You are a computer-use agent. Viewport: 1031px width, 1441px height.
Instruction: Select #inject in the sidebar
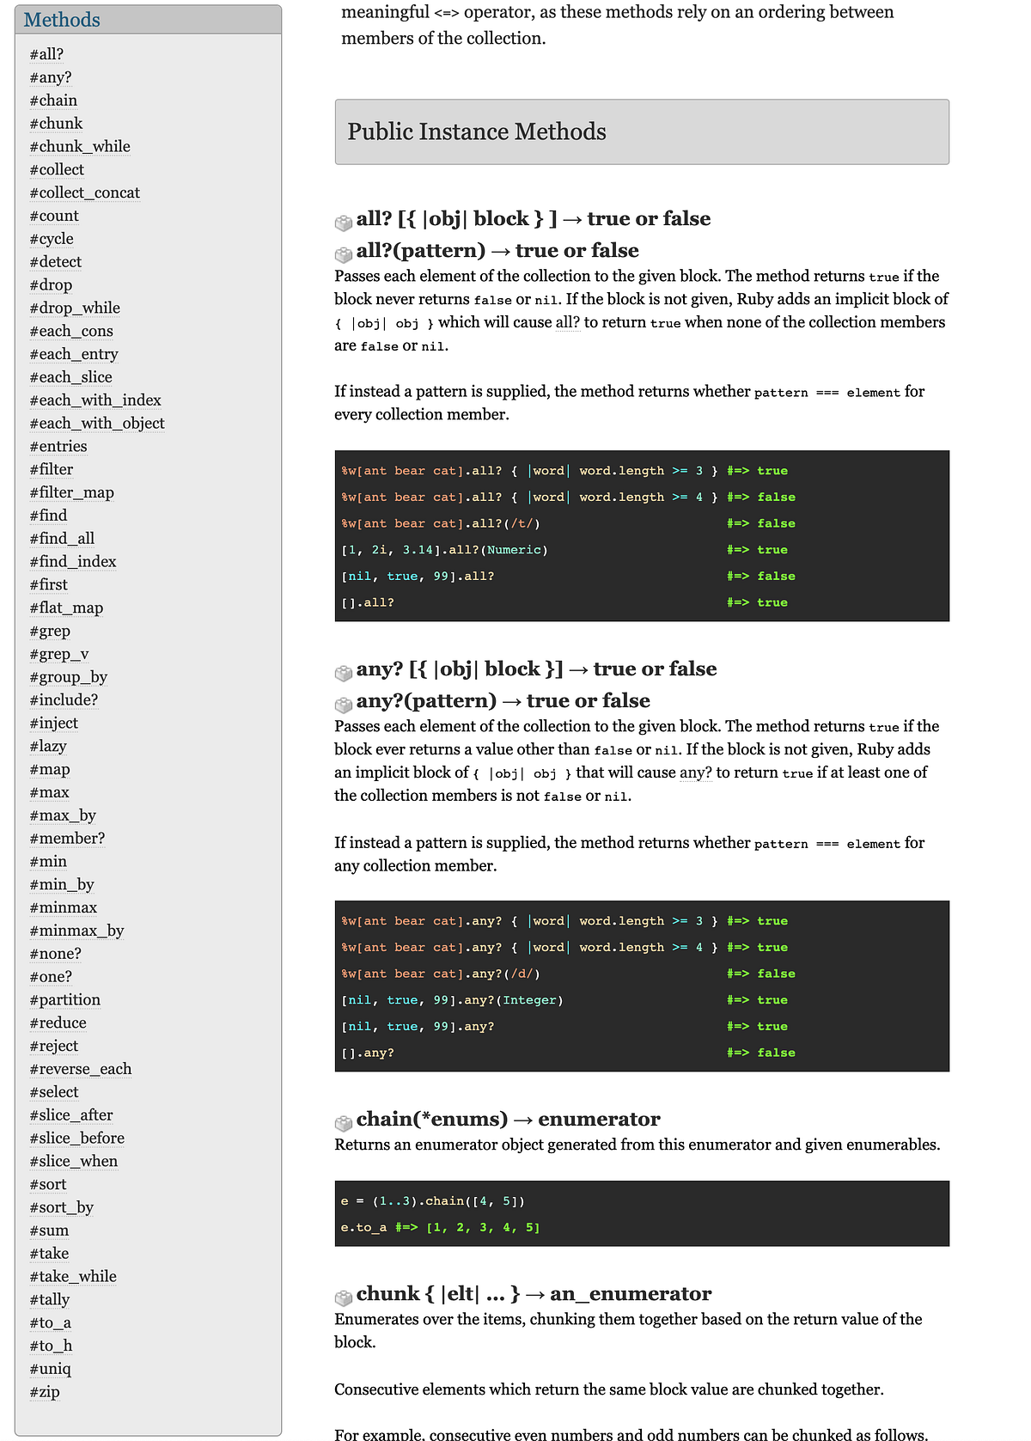53,723
